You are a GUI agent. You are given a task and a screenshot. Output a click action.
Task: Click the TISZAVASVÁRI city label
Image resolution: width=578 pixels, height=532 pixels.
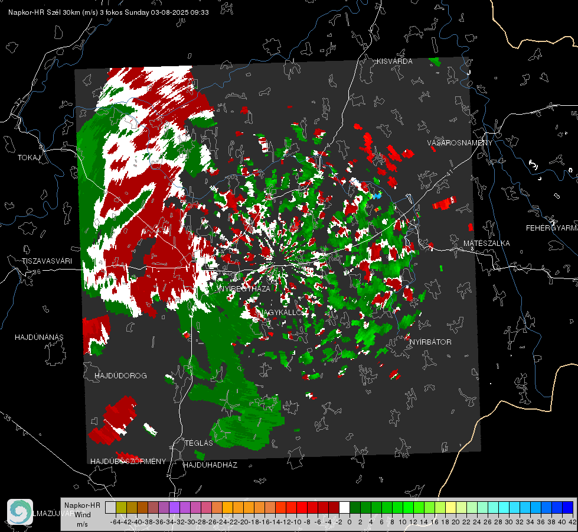coord(47,261)
